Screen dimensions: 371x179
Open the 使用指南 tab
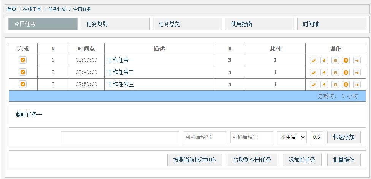click(260, 24)
